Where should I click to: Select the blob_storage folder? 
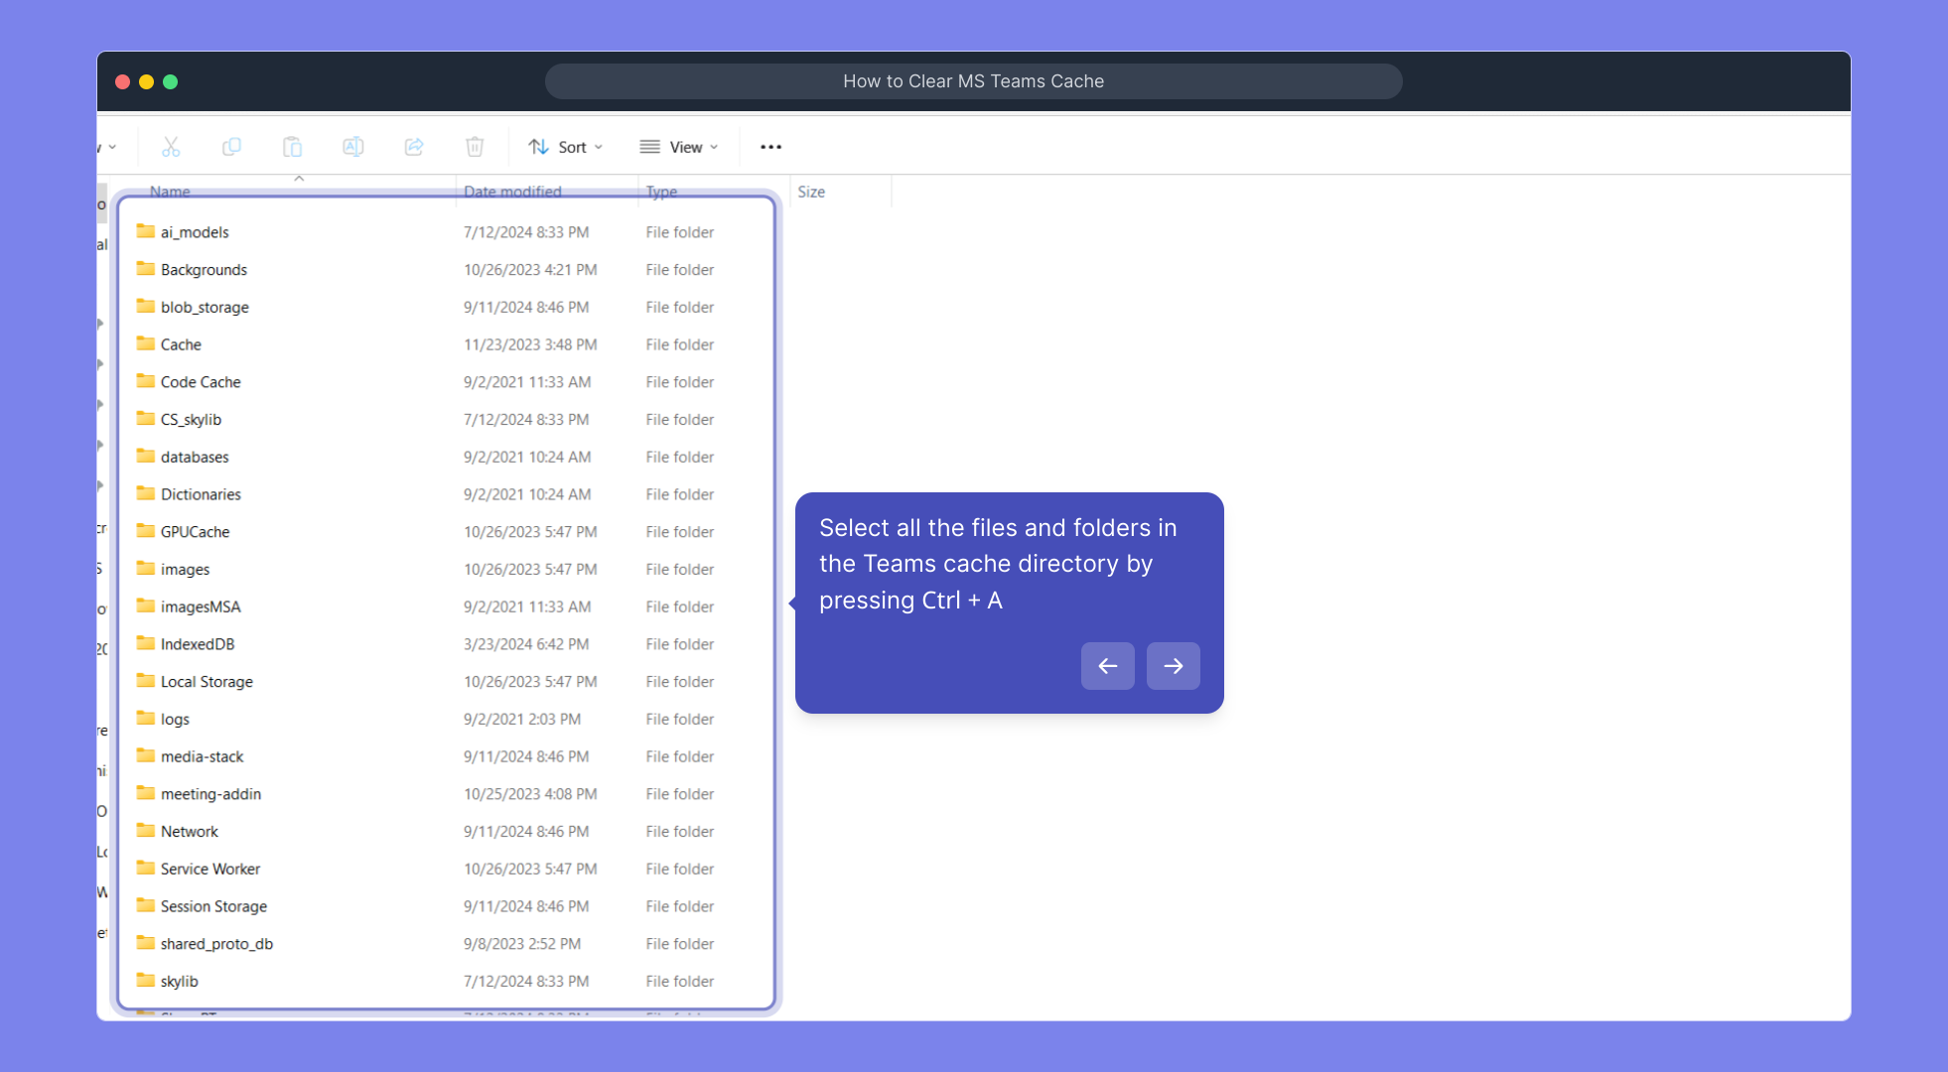[x=205, y=308]
